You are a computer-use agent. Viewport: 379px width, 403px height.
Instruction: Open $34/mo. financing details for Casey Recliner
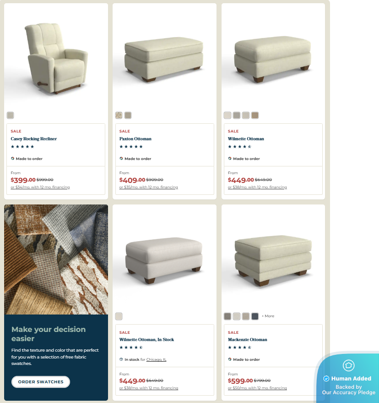[x=40, y=187]
